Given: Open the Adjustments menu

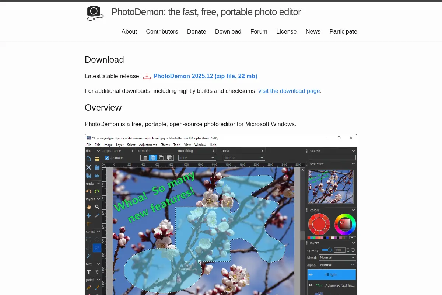Looking at the screenshot, I should pos(148,145).
